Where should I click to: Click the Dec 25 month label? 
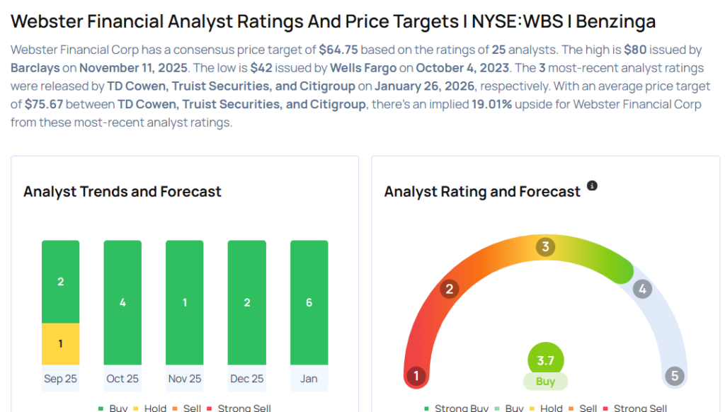point(247,379)
